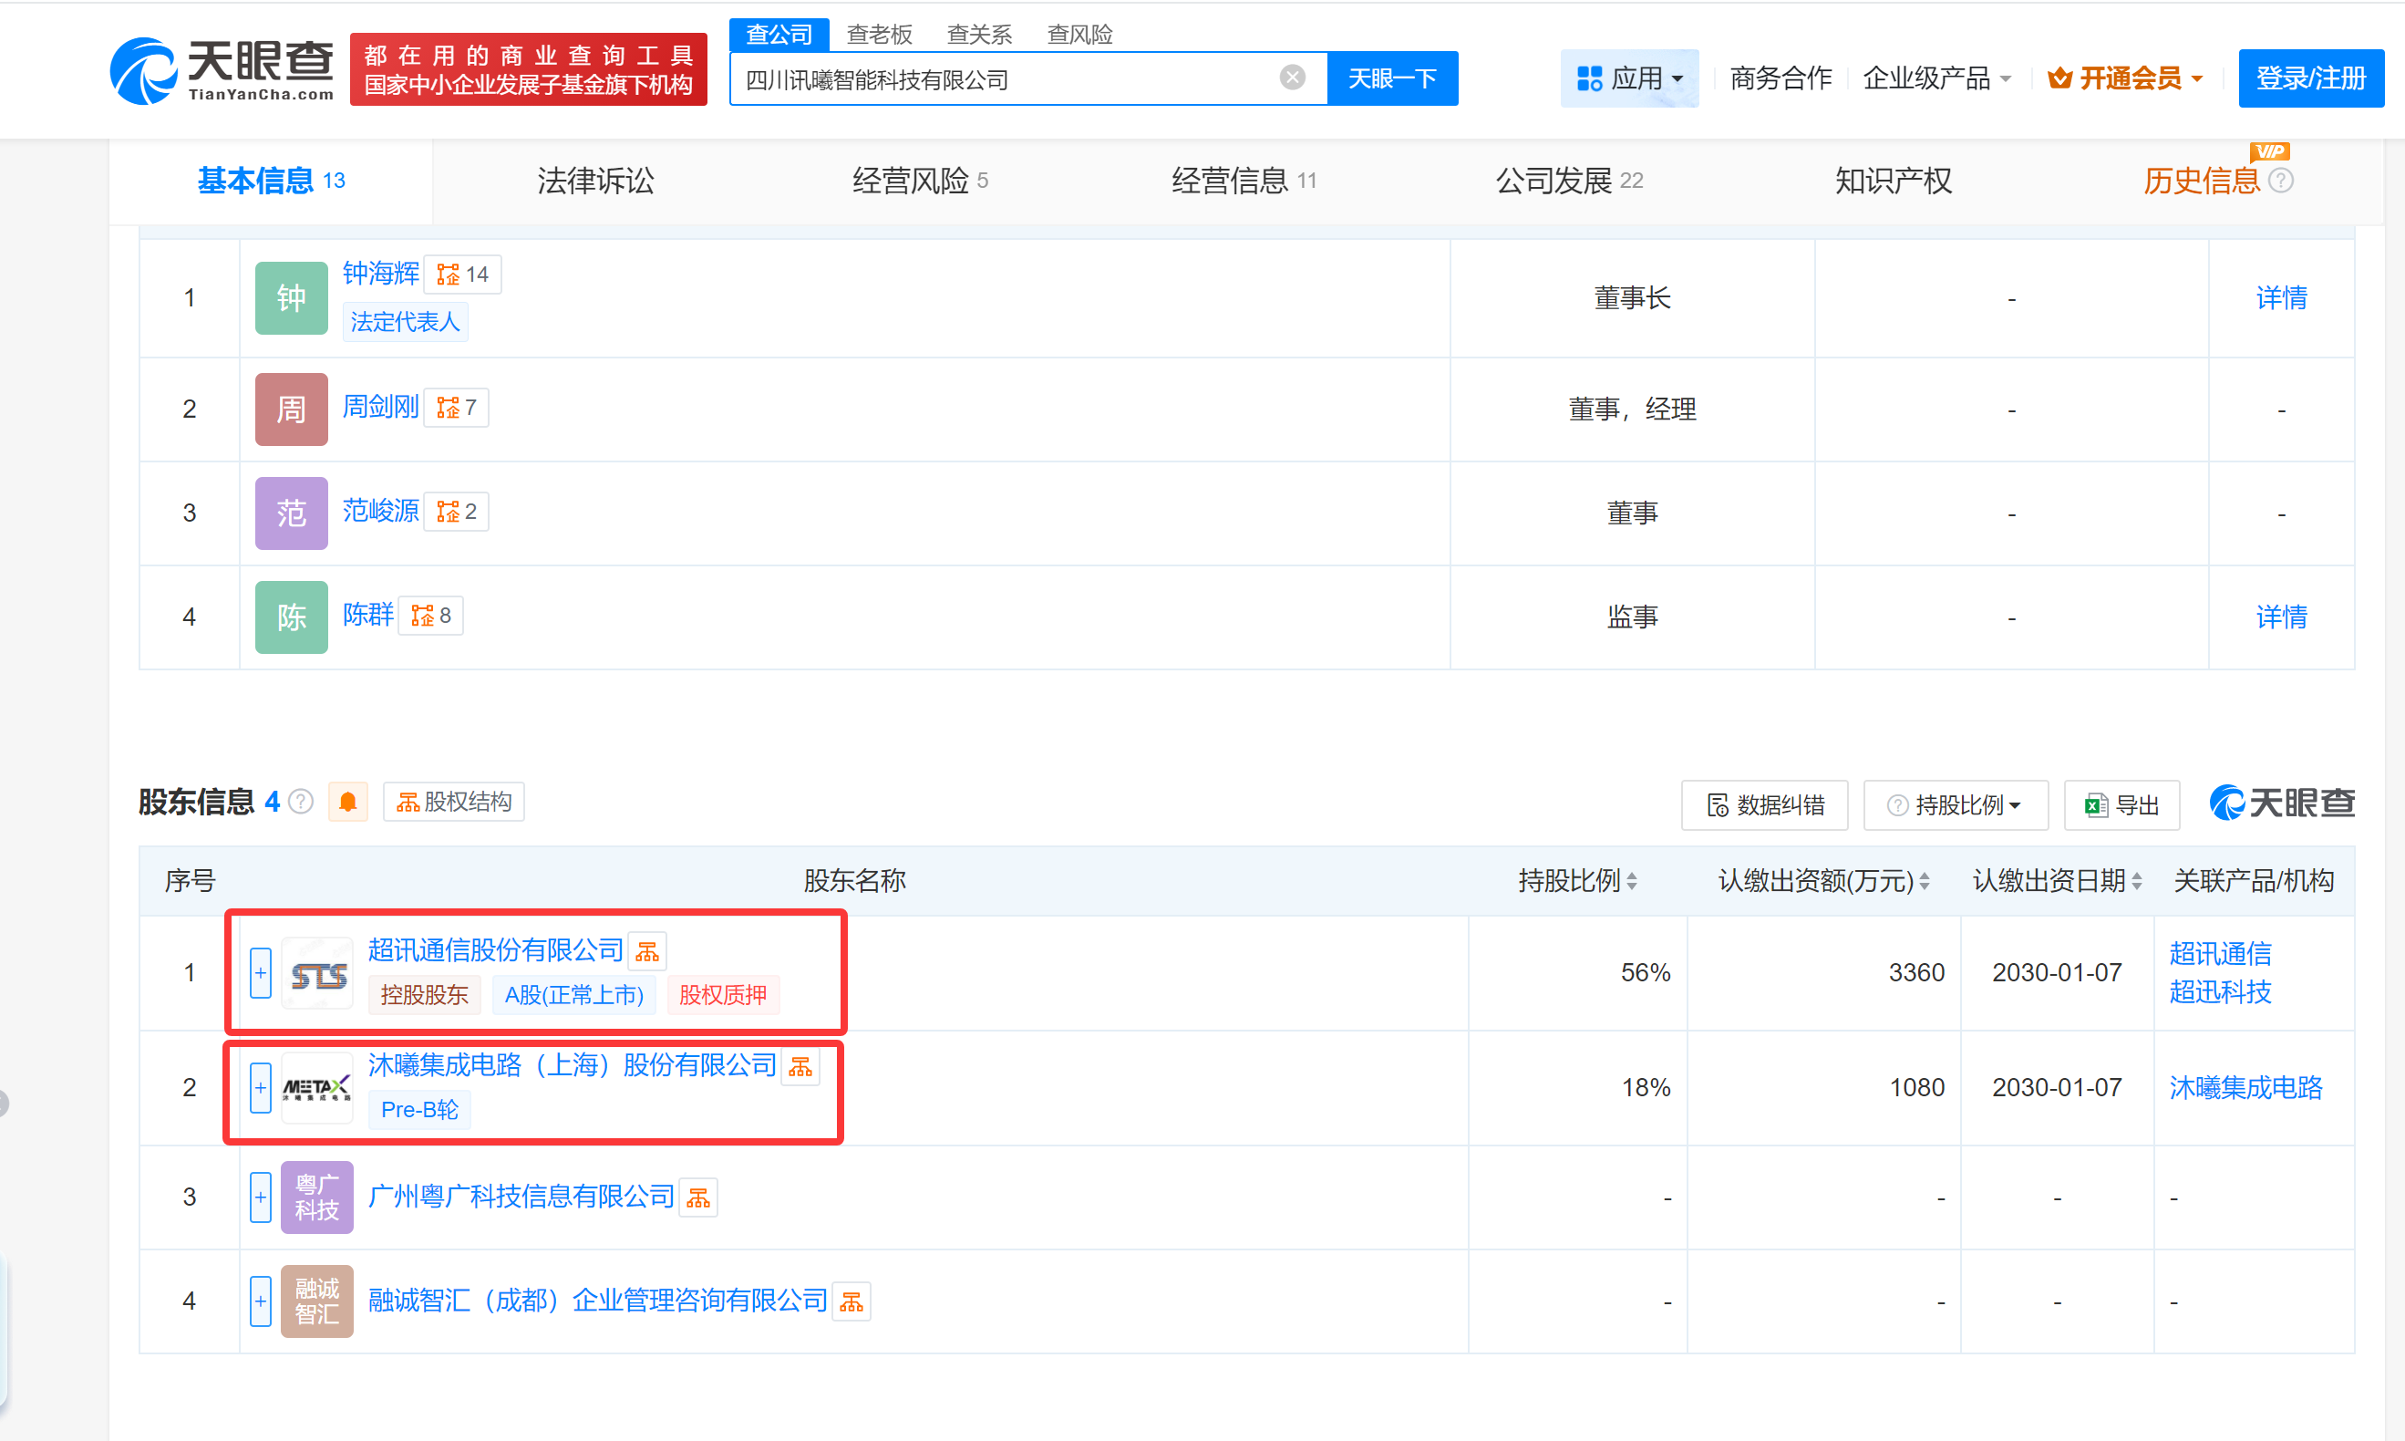The width and height of the screenshot is (2405, 1441).
Task: Click the red 周 avatar
Action: [x=291, y=409]
